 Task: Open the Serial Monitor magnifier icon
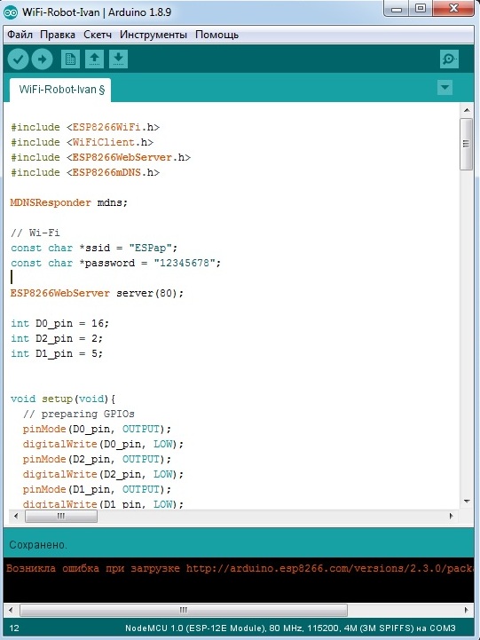point(450,59)
